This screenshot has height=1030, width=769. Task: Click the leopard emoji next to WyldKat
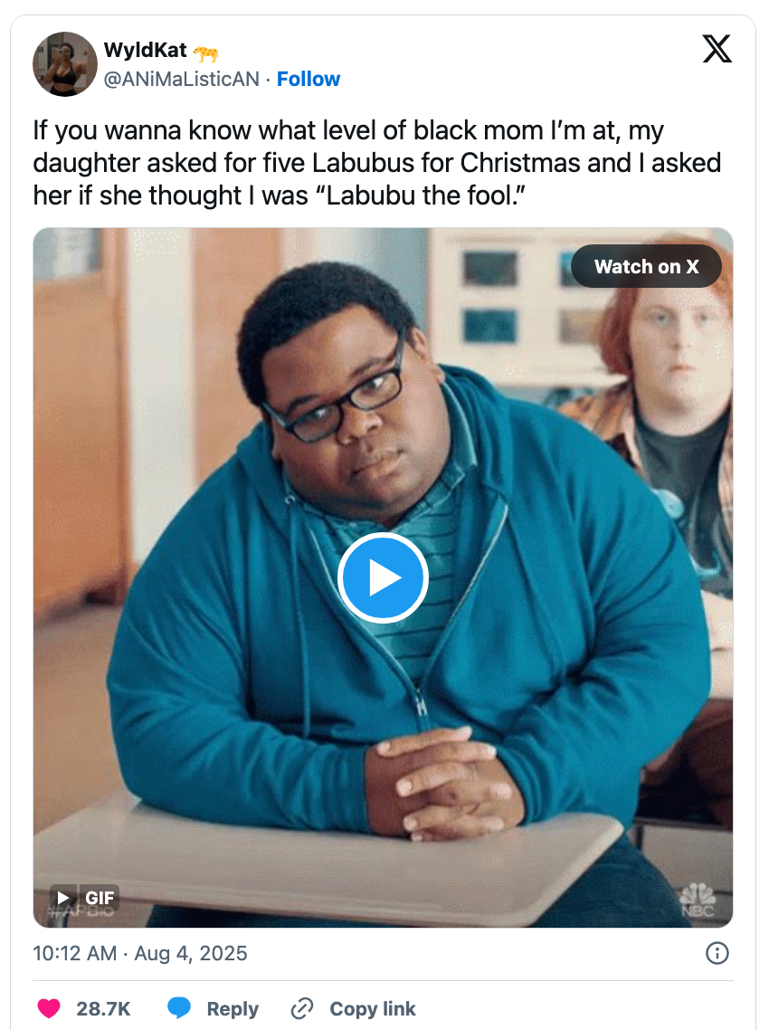coord(205,52)
